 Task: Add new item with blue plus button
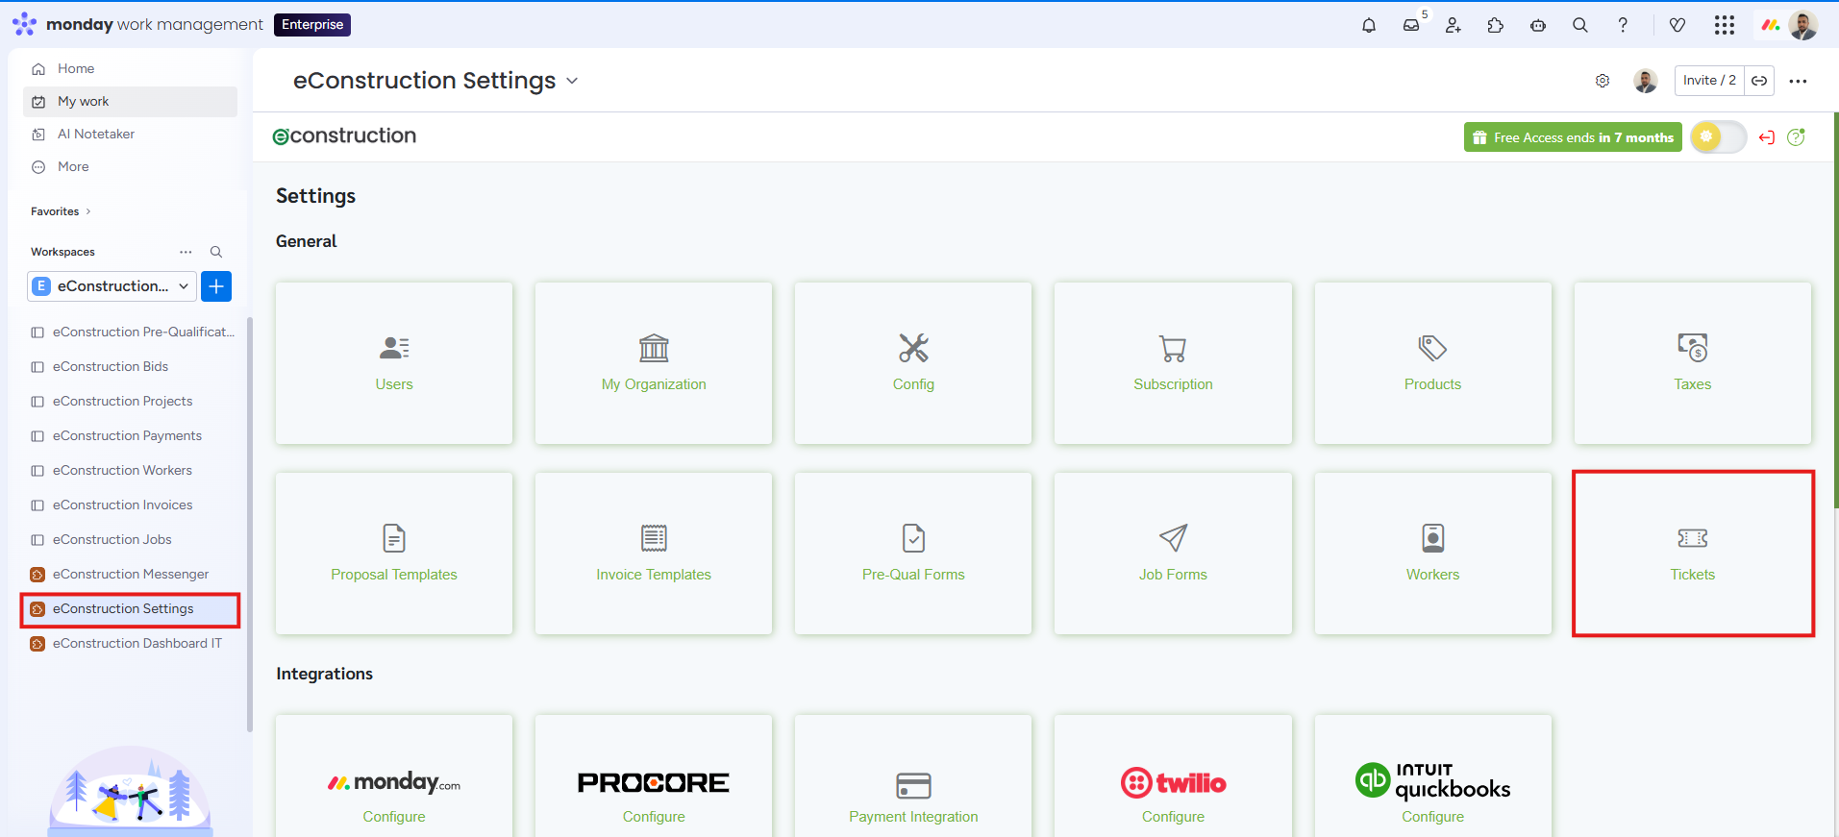(x=216, y=286)
